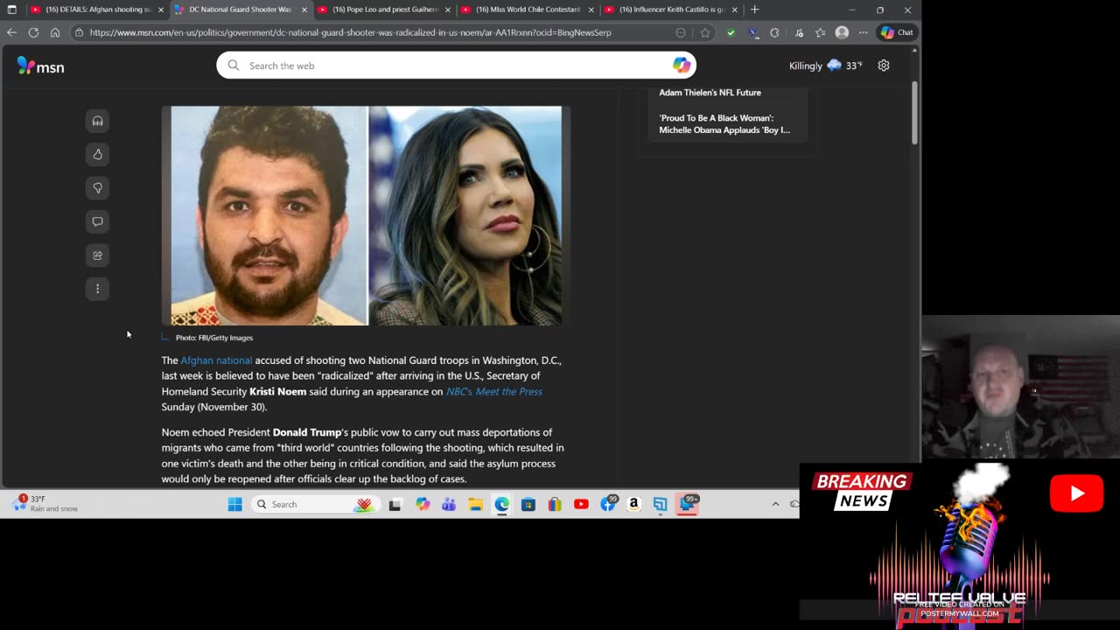Click the security shield icon in the toolbar
Image resolution: width=1120 pixels, height=630 pixels.
tap(731, 32)
